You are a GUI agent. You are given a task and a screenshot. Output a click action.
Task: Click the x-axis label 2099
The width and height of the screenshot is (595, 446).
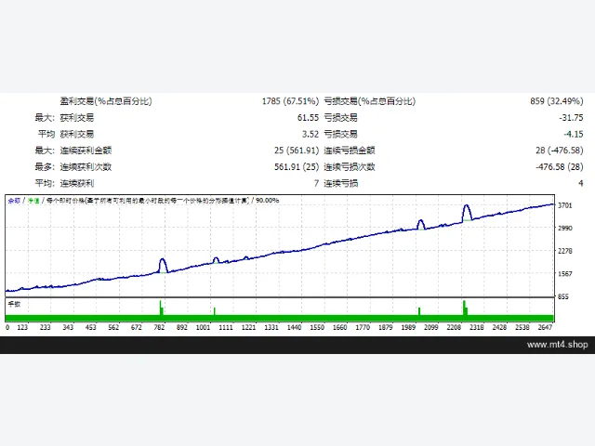click(430, 327)
